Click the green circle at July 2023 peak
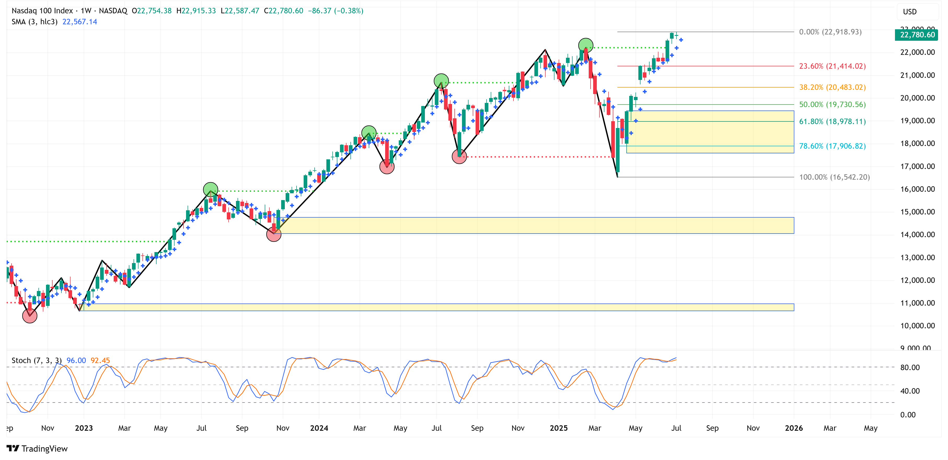This screenshot has height=460, width=948. tap(211, 190)
